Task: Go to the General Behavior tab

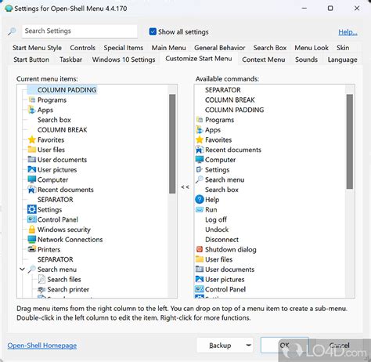Action: (x=220, y=48)
